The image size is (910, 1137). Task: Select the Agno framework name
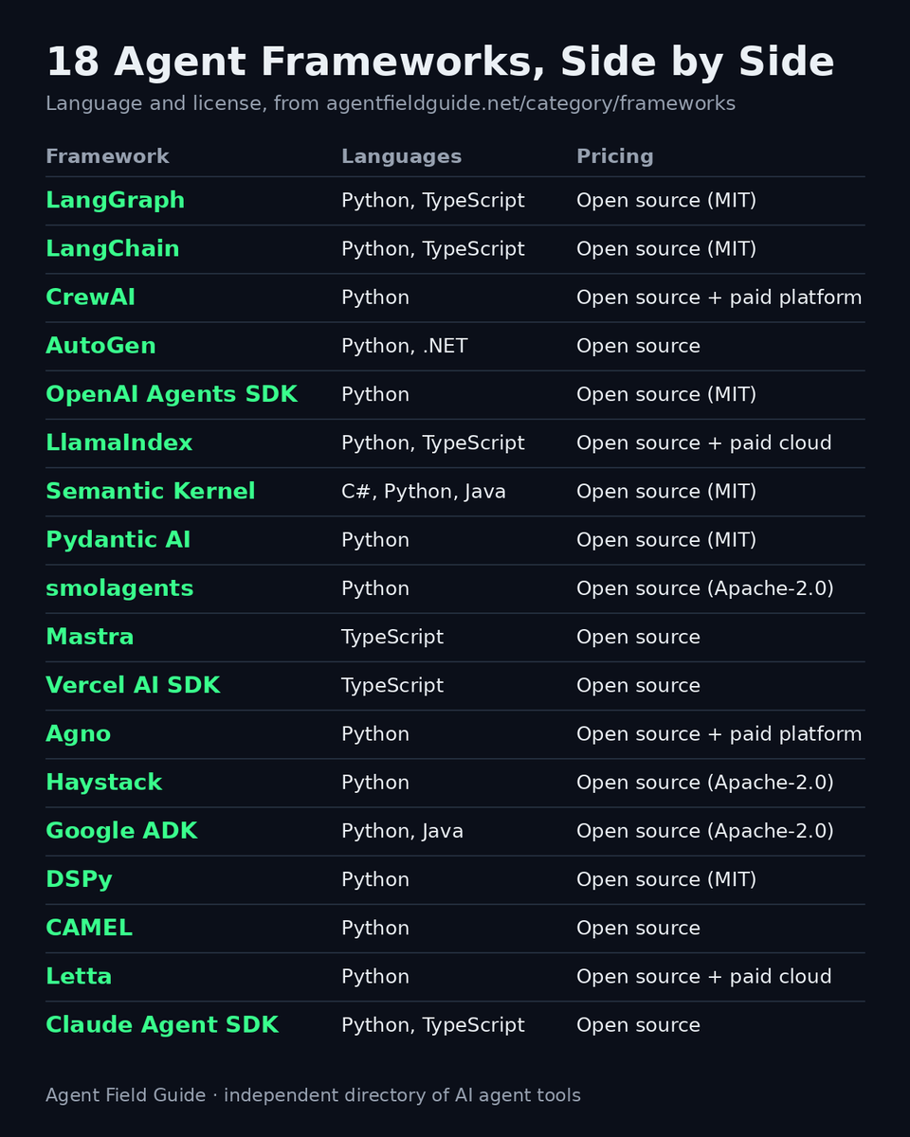(78, 734)
